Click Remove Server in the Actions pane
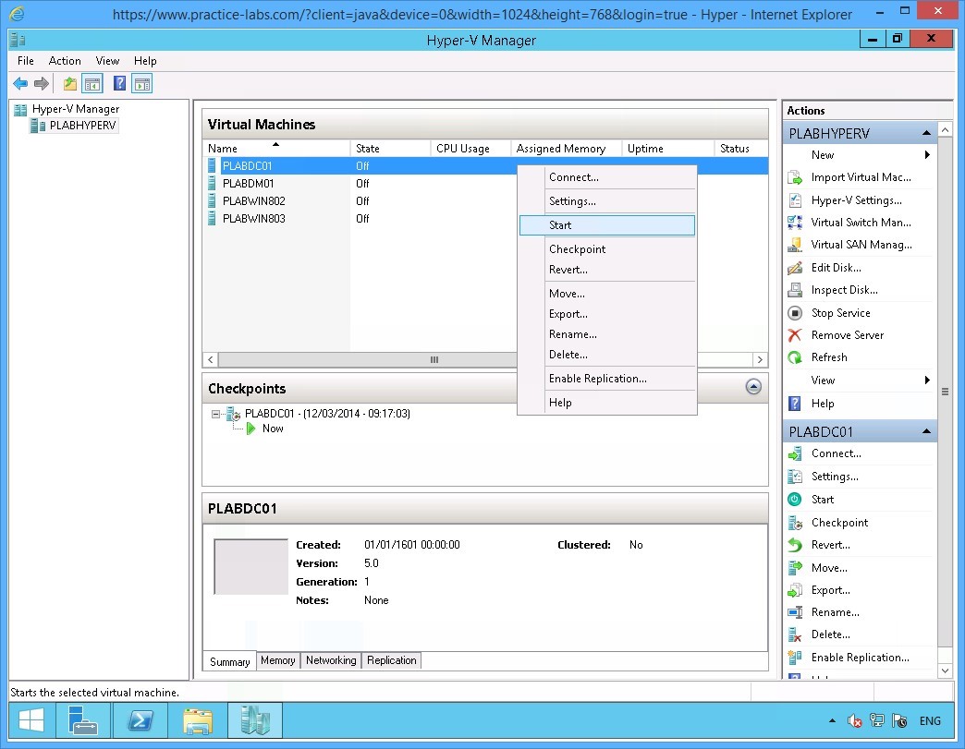 [848, 334]
